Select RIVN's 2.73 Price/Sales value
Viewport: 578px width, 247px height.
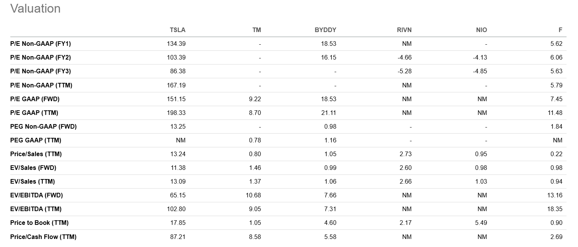pos(405,154)
